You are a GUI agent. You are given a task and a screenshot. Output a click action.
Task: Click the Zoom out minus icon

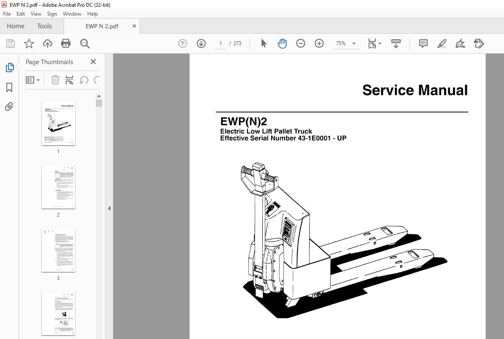pos(301,43)
